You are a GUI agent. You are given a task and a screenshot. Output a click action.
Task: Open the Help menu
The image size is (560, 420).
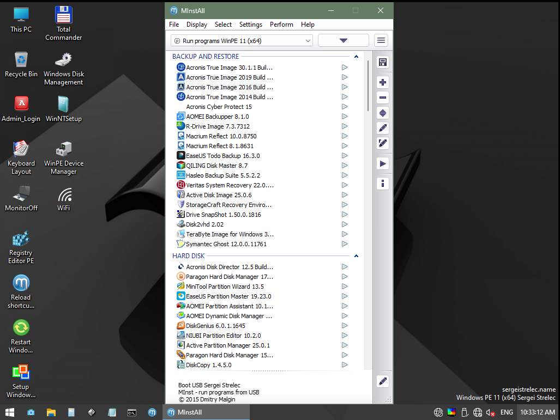(x=308, y=25)
